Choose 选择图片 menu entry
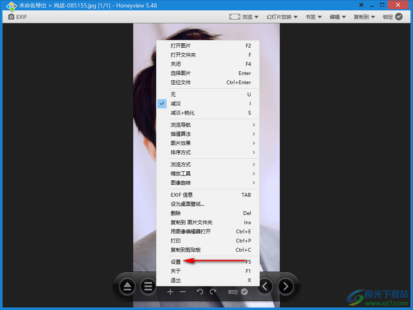Viewport: 413px width, 310px height. 208,73
